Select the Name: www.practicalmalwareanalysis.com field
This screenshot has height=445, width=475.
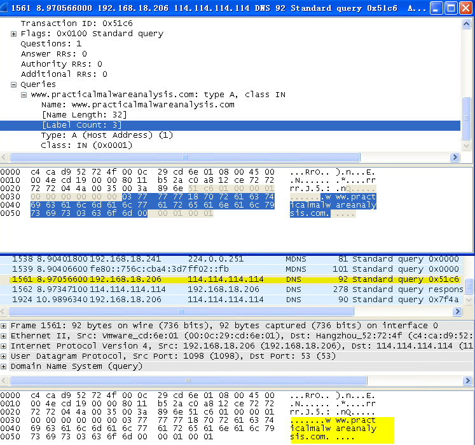point(138,105)
